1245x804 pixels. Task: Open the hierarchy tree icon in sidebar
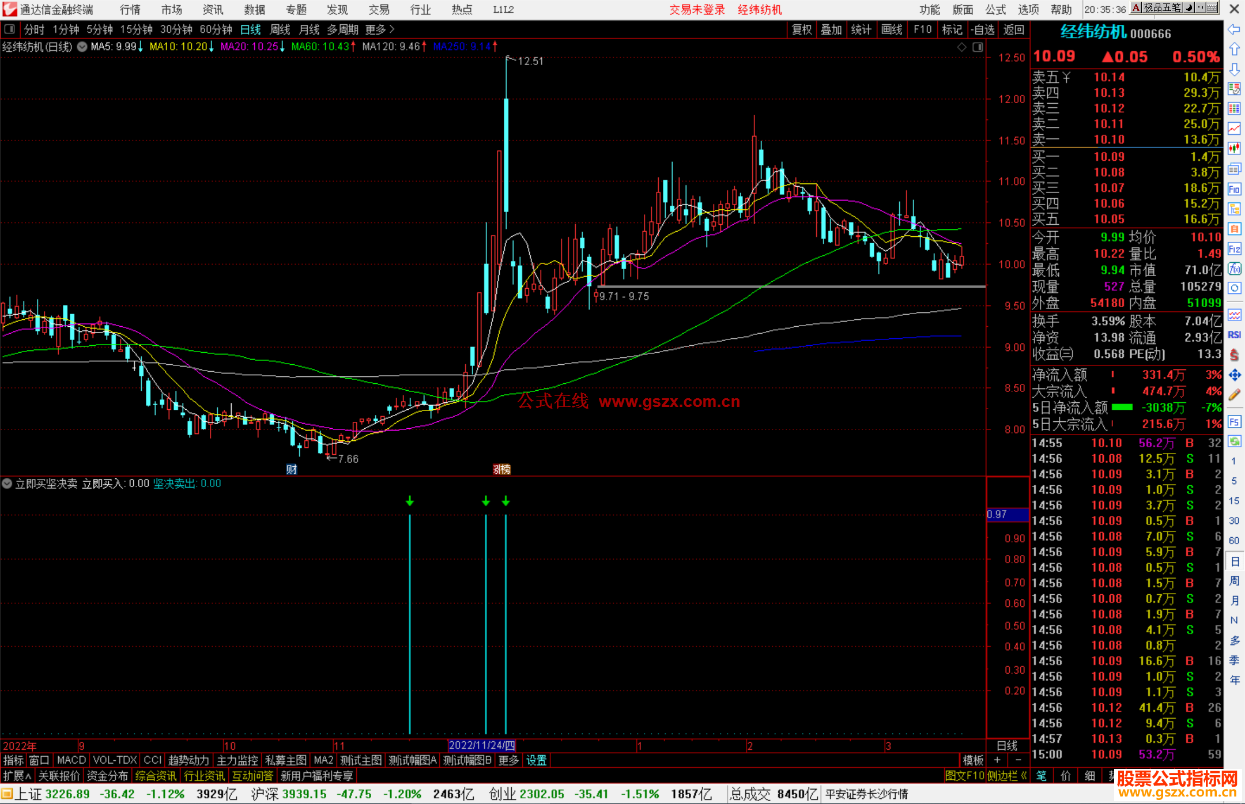(1234, 209)
